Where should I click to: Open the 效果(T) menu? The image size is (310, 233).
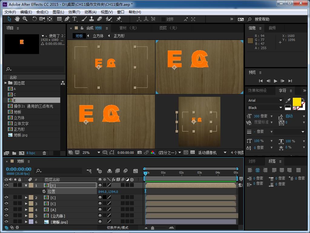coord(74,12)
